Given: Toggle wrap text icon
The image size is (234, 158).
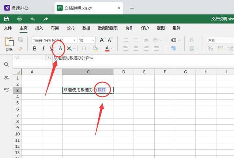Looking at the screenshot, I should pyautogui.click(x=192, y=40).
